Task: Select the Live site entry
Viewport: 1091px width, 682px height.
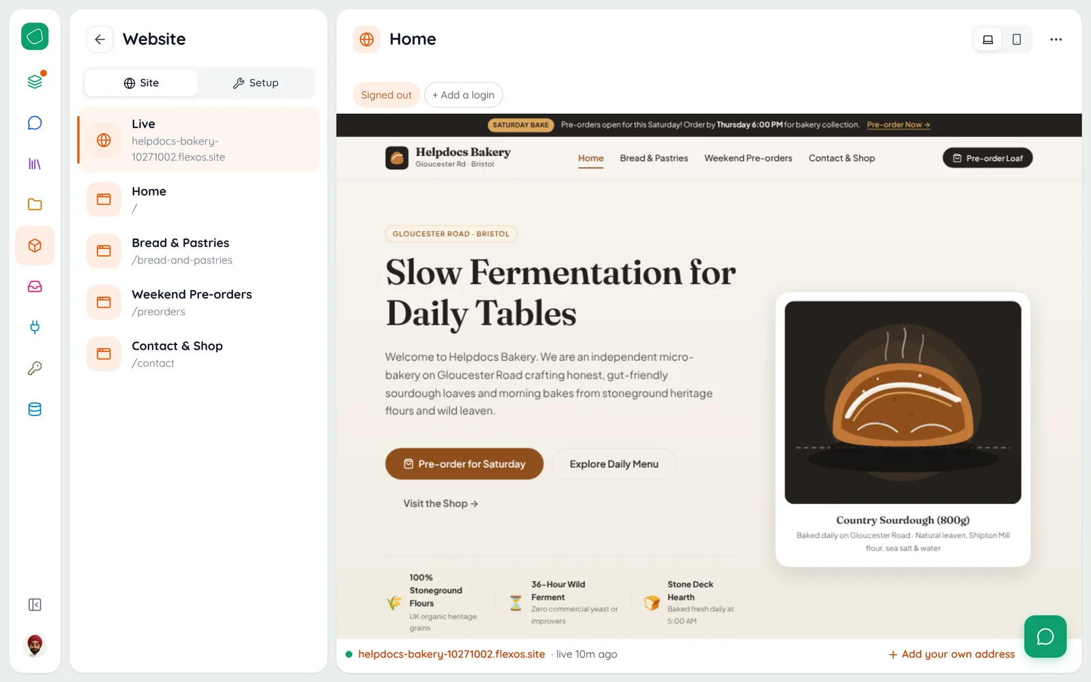Action: (198, 140)
